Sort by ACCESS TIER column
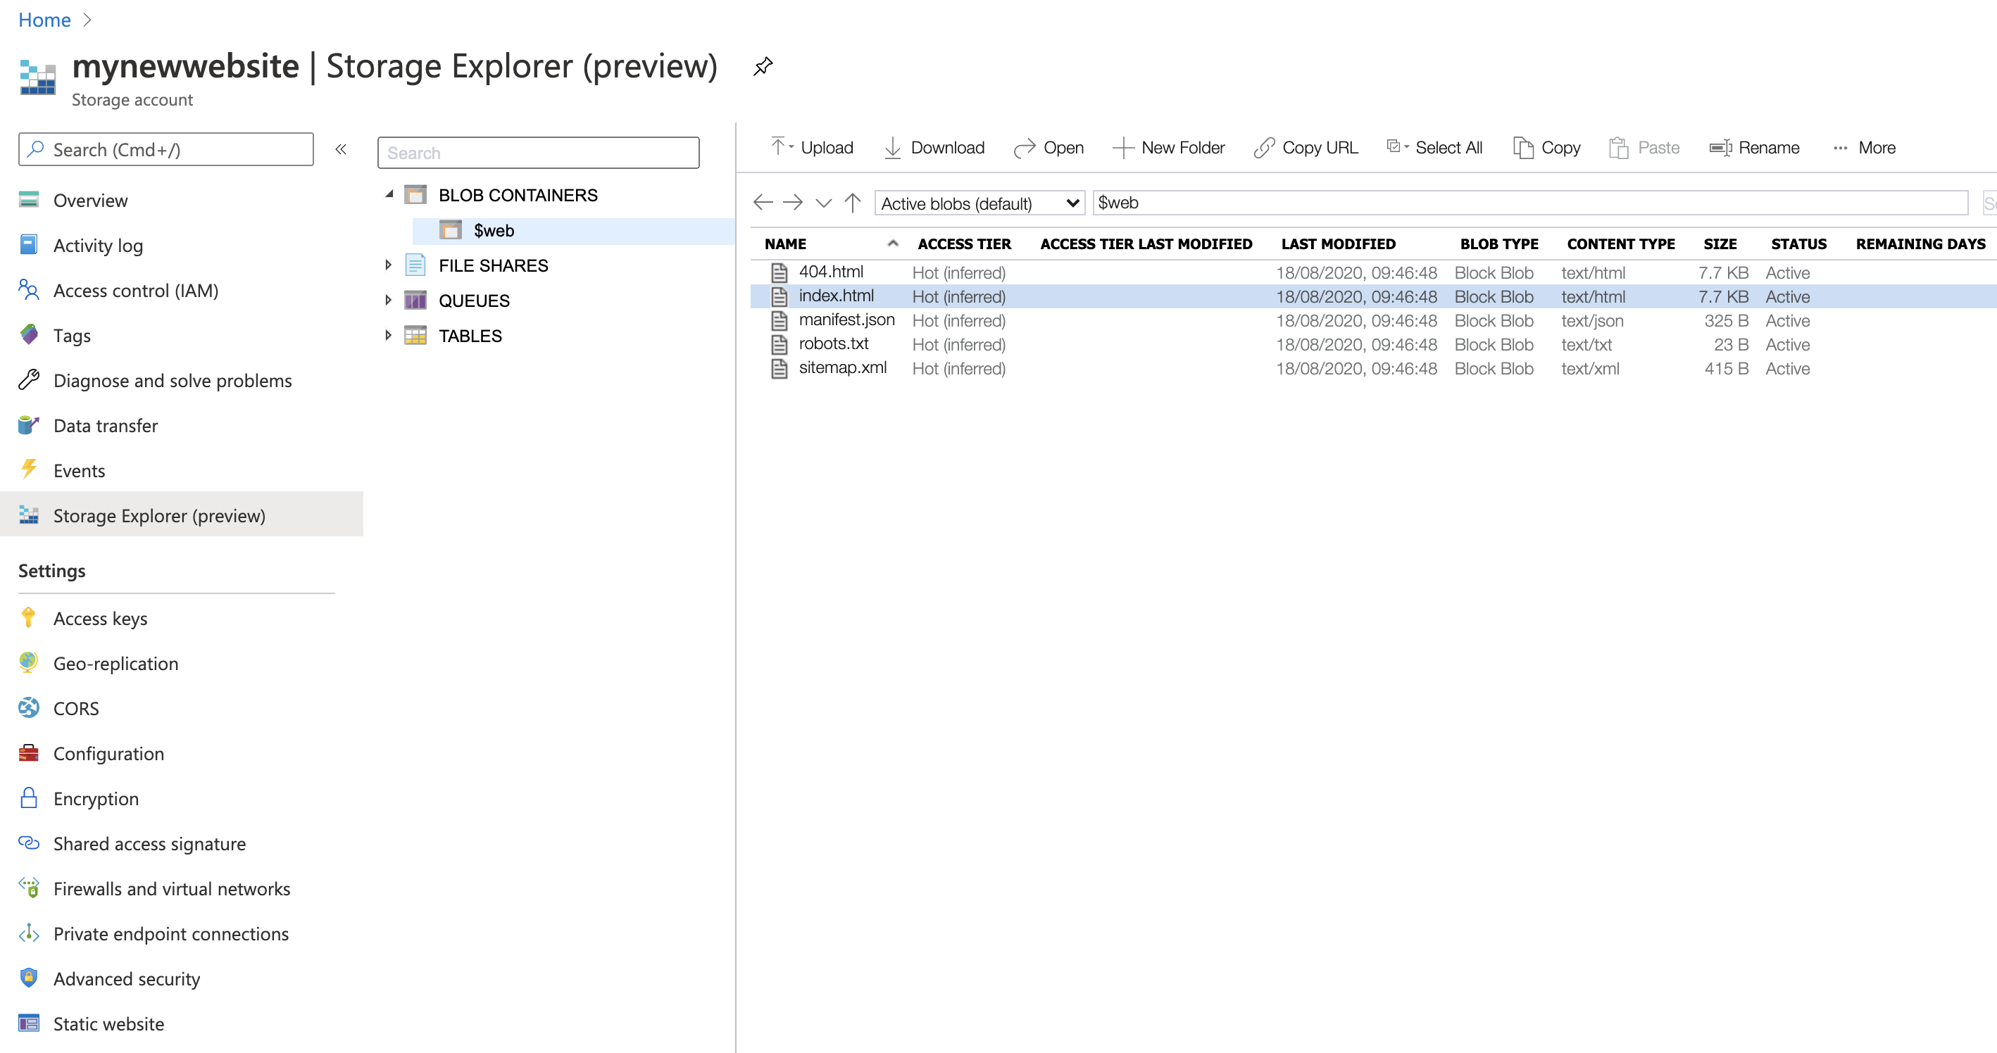The width and height of the screenshot is (1997, 1053). click(965, 244)
